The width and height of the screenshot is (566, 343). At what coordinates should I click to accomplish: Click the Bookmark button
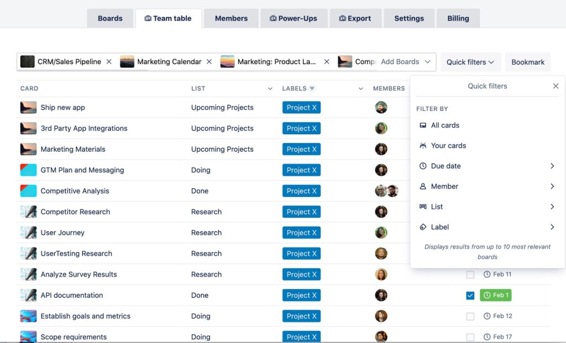tap(527, 62)
